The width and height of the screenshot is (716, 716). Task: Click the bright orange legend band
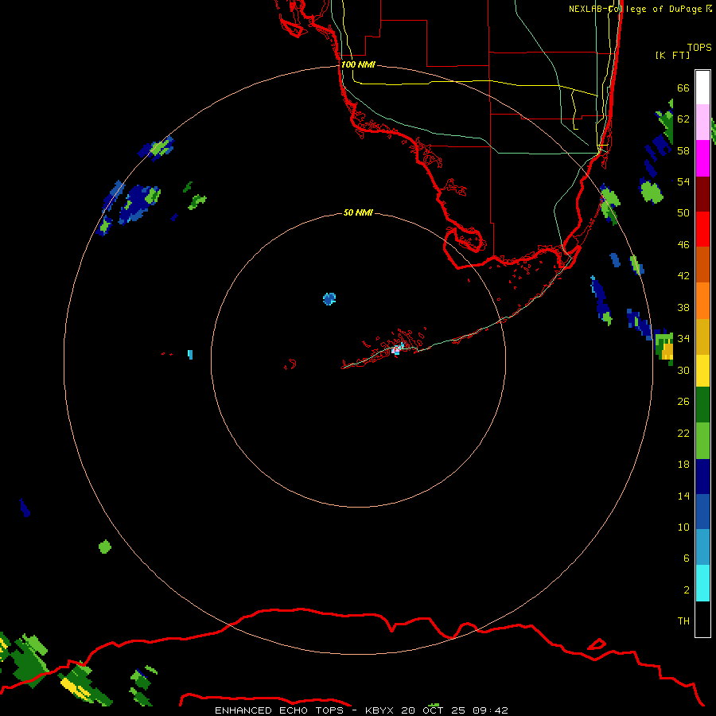(x=702, y=301)
